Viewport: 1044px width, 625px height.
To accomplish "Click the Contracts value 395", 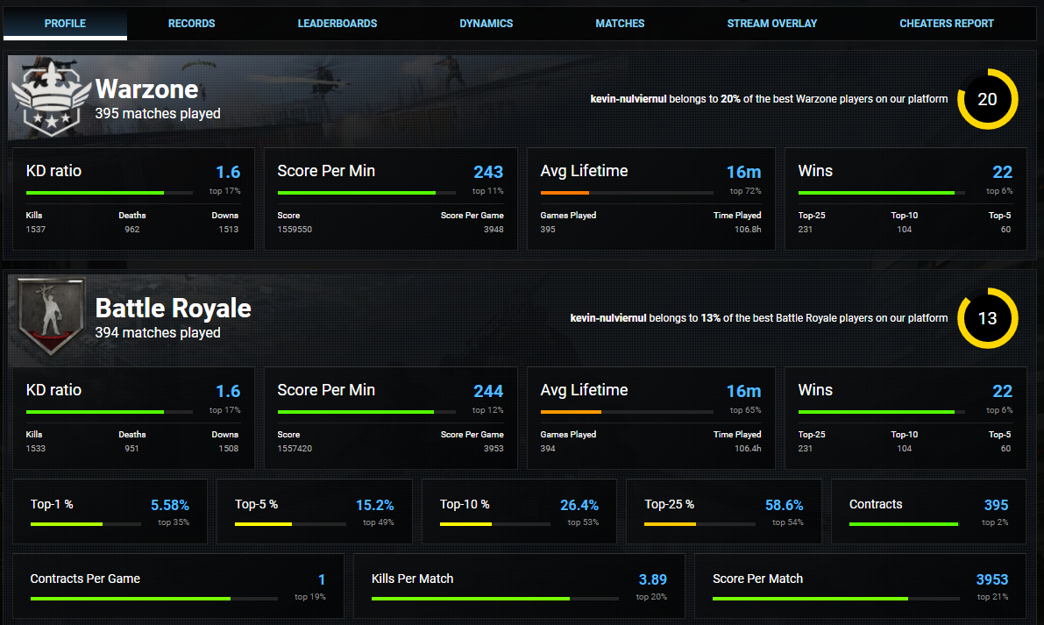I will [x=996, y=505].
